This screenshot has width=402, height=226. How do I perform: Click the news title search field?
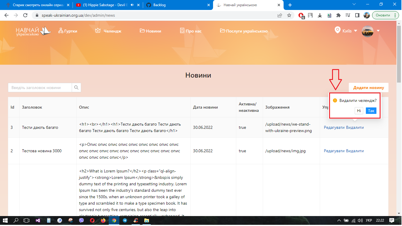(x=40, y=88)
